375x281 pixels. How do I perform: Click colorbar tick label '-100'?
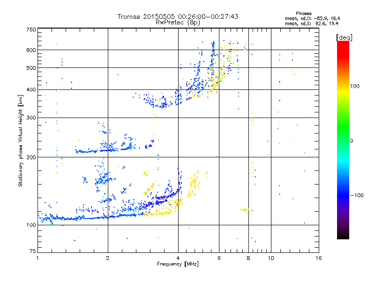tap(357, 195)
